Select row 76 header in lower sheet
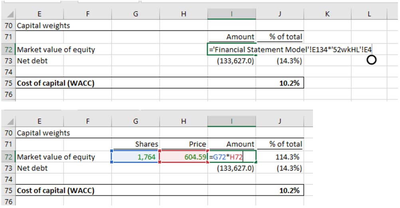The image size is (400, 208). tap(7, 202)
